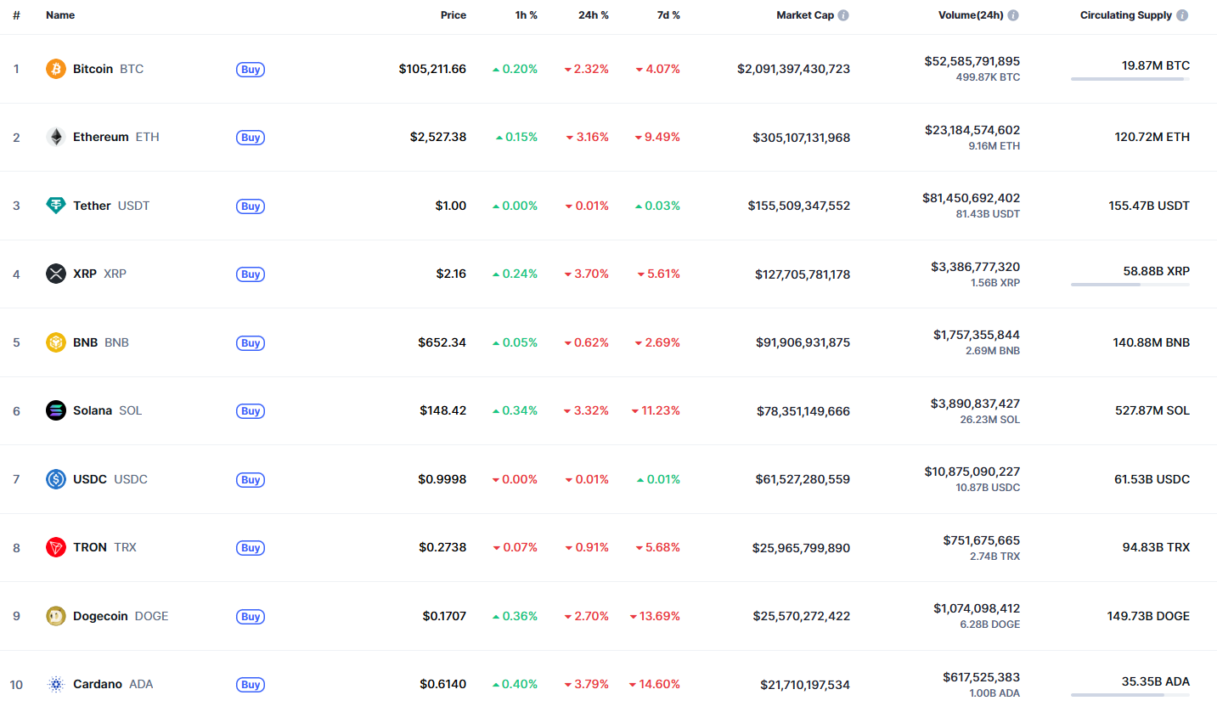Click the yellow BNB logo icon

pos(56,342)
